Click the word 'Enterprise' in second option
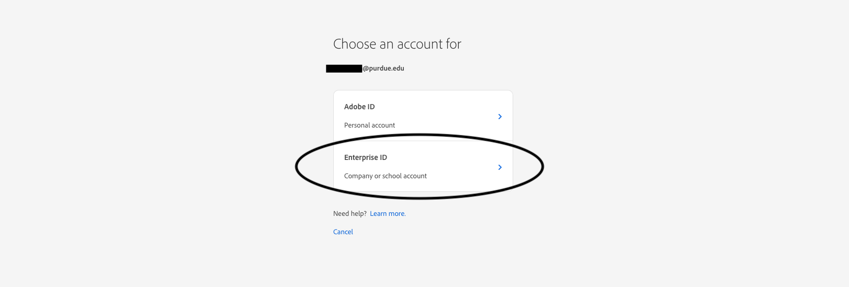Screen dimensions: 849x287 (x=361, y=157)
